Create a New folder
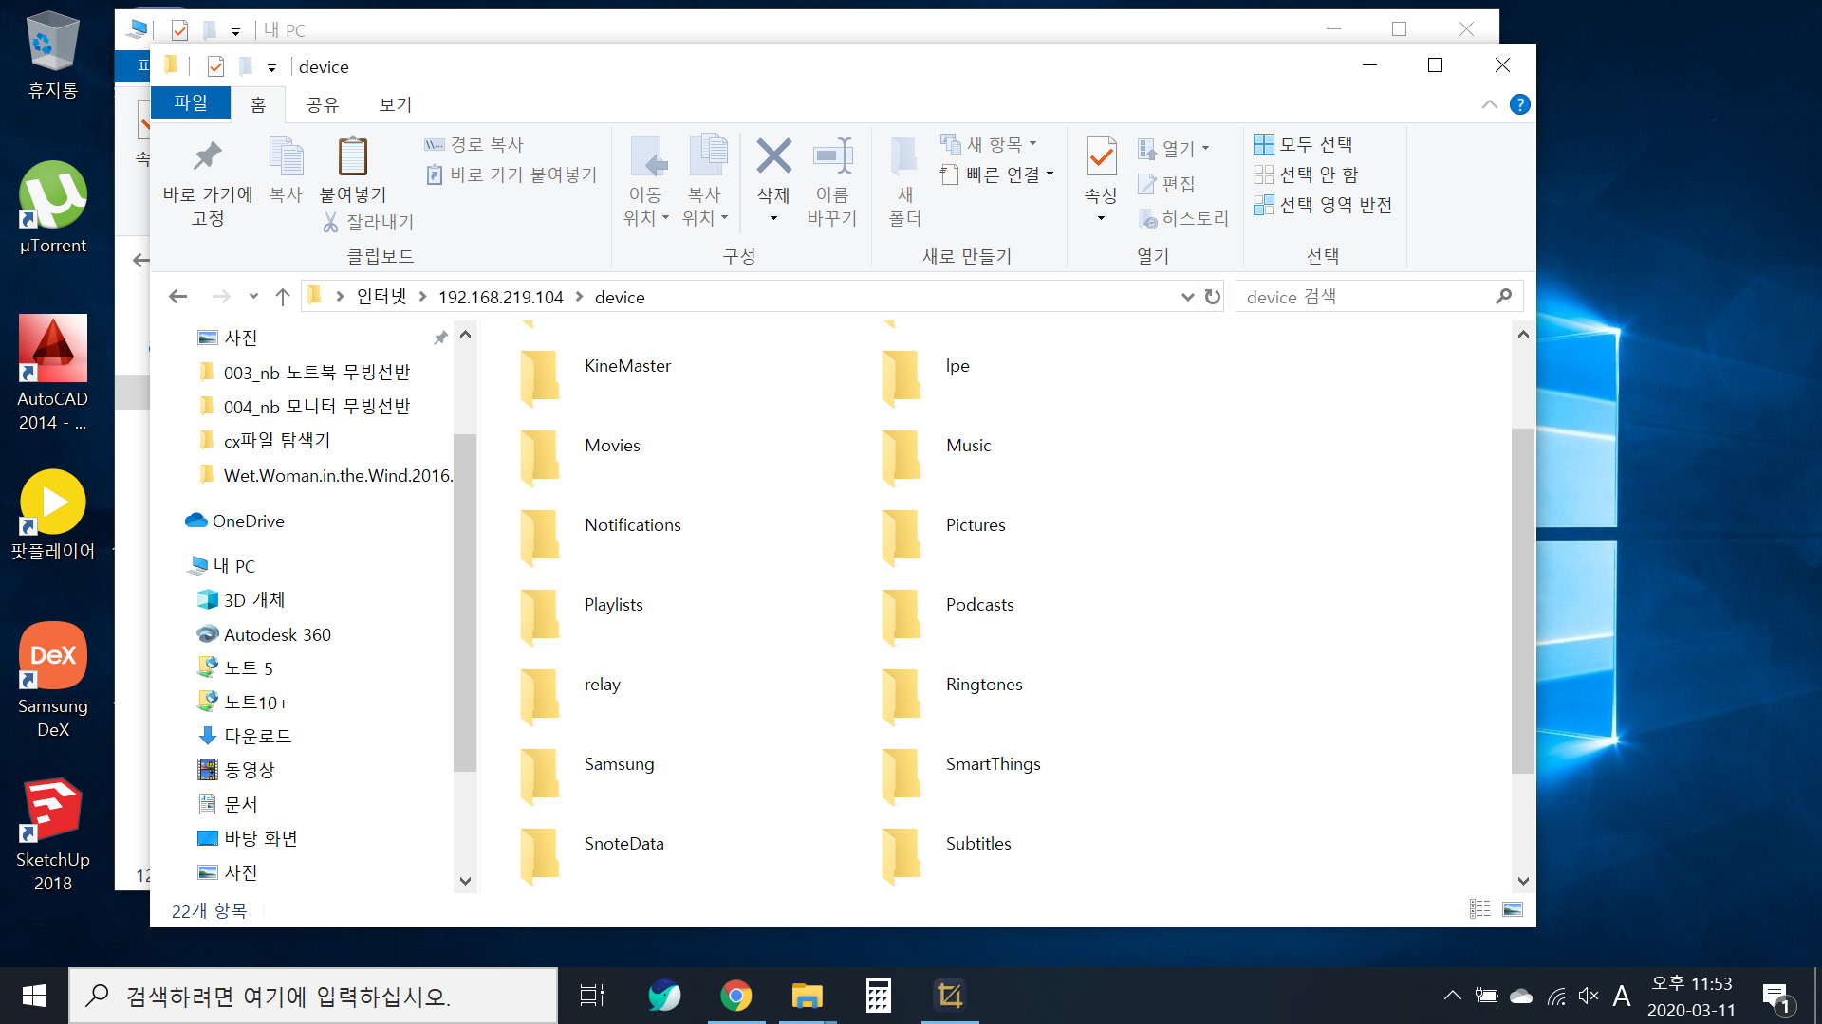Screen dimensions: 1822x1024 point(904,182)
